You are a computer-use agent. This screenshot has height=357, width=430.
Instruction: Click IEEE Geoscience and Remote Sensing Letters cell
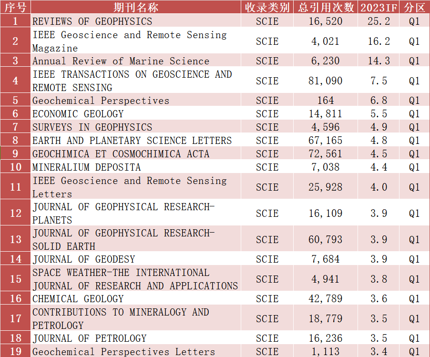click(x=136, y=187)
